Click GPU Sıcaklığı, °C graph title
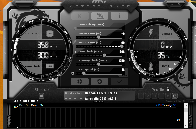Viewport: 196px width, 129px height. 166,105
